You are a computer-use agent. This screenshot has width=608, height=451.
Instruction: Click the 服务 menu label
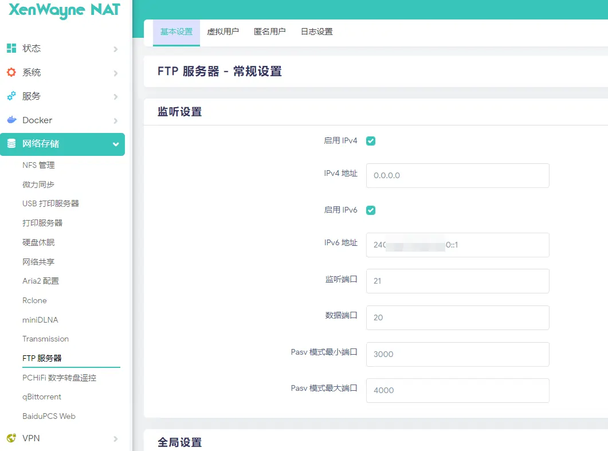pyautogui.click(x=32, y=96)
